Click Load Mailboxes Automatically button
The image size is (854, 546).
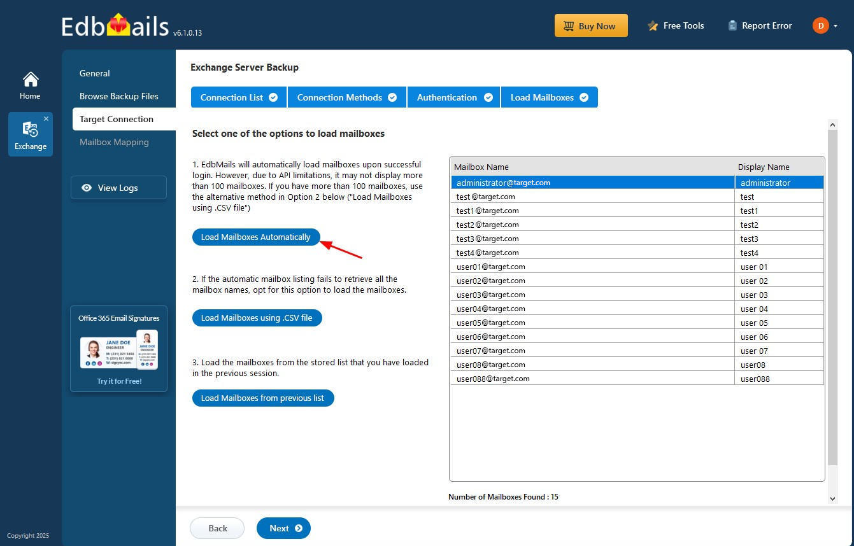tap(256, 237)
